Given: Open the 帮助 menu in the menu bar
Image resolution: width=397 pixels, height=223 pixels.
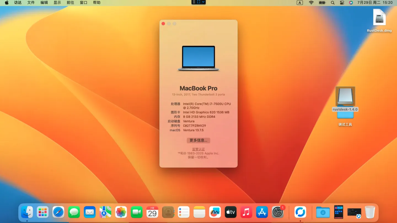Looking at the screenshot, I should 96,2.
